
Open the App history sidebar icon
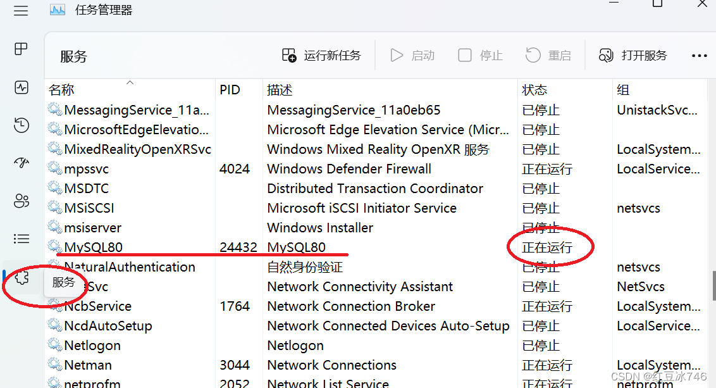[x=21, y=125]
